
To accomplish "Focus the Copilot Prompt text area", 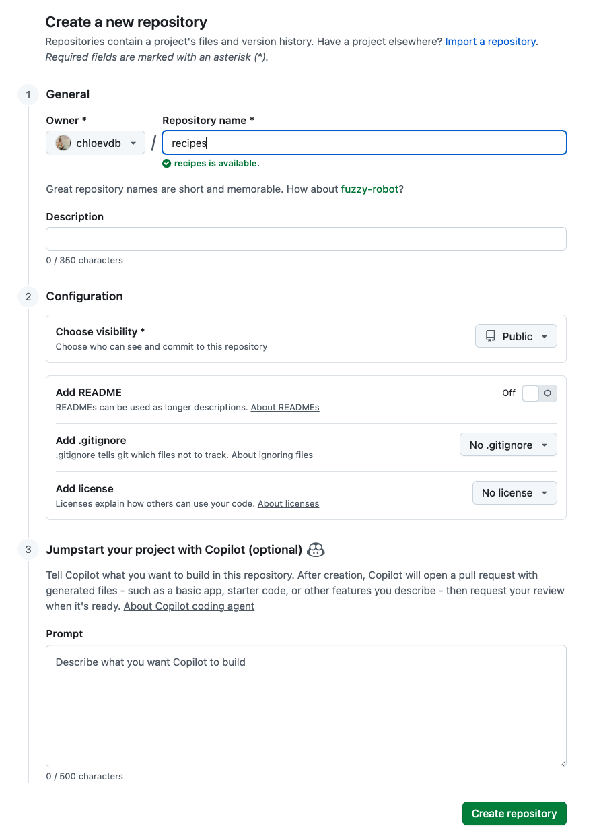I will (306, 706).
